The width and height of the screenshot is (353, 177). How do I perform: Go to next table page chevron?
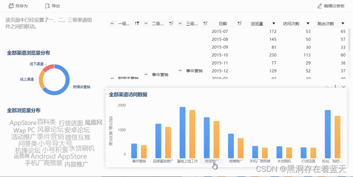click(343, 87)
